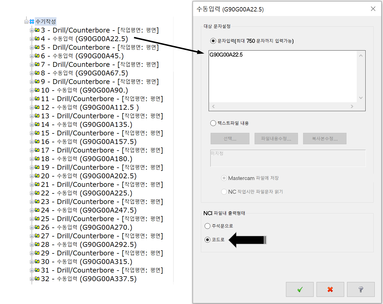Click the icon for operation 24 G90G00A247.5
The image size is (383, 304).
point(37,210)
